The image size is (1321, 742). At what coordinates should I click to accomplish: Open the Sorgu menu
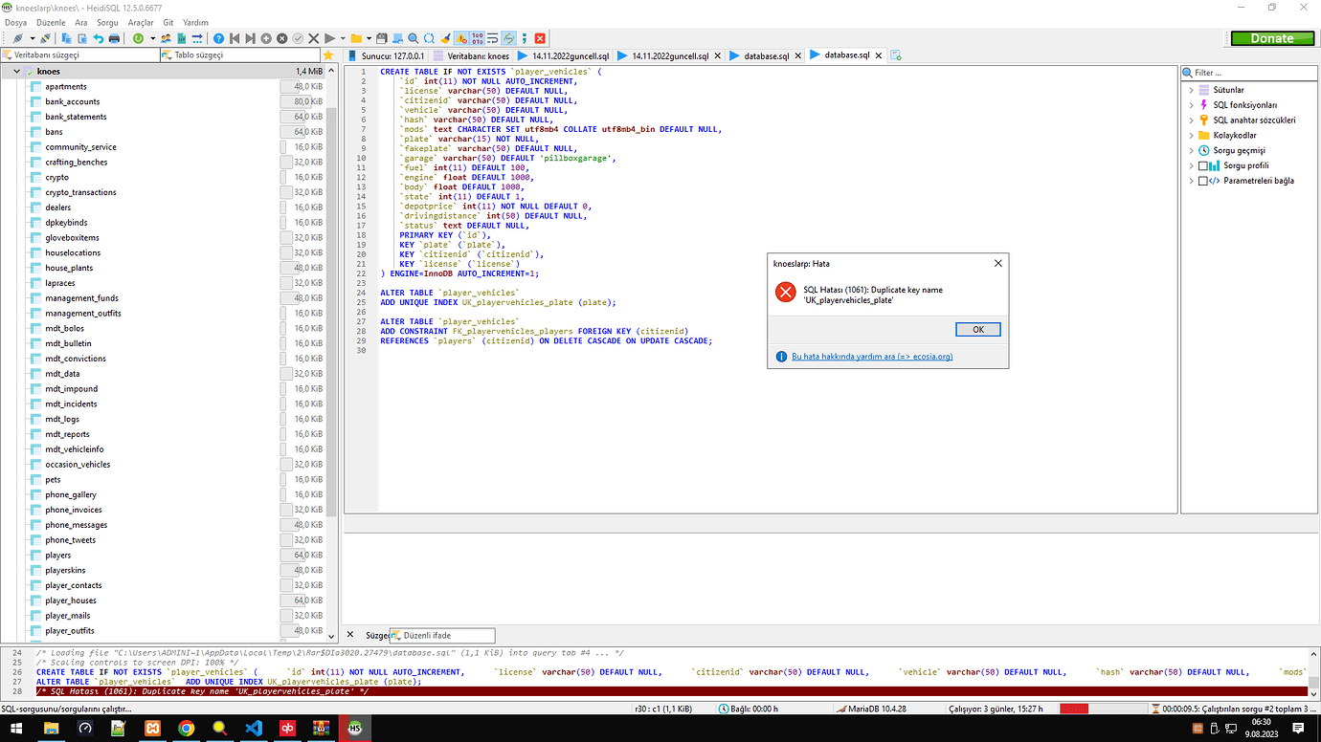106,22
